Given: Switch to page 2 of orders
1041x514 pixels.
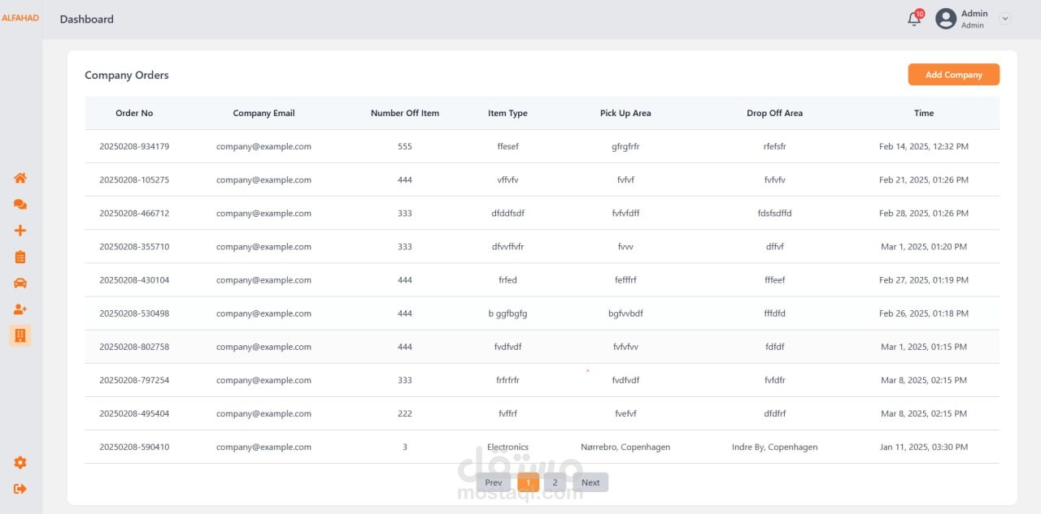Looking at the screenshot, I should click(555, 482).
